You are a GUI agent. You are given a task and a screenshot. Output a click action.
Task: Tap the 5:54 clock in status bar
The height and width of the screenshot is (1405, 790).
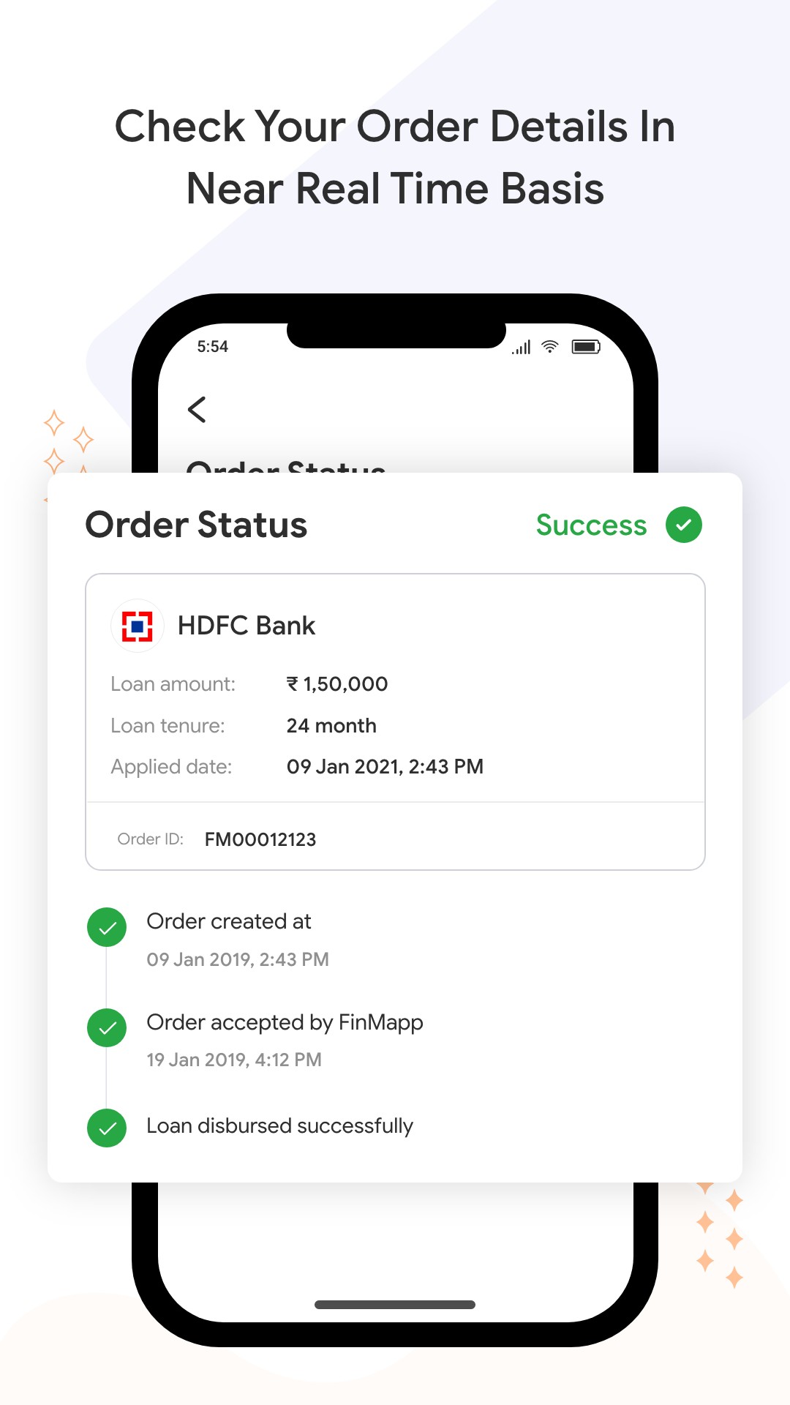click(x=213, y=347)
